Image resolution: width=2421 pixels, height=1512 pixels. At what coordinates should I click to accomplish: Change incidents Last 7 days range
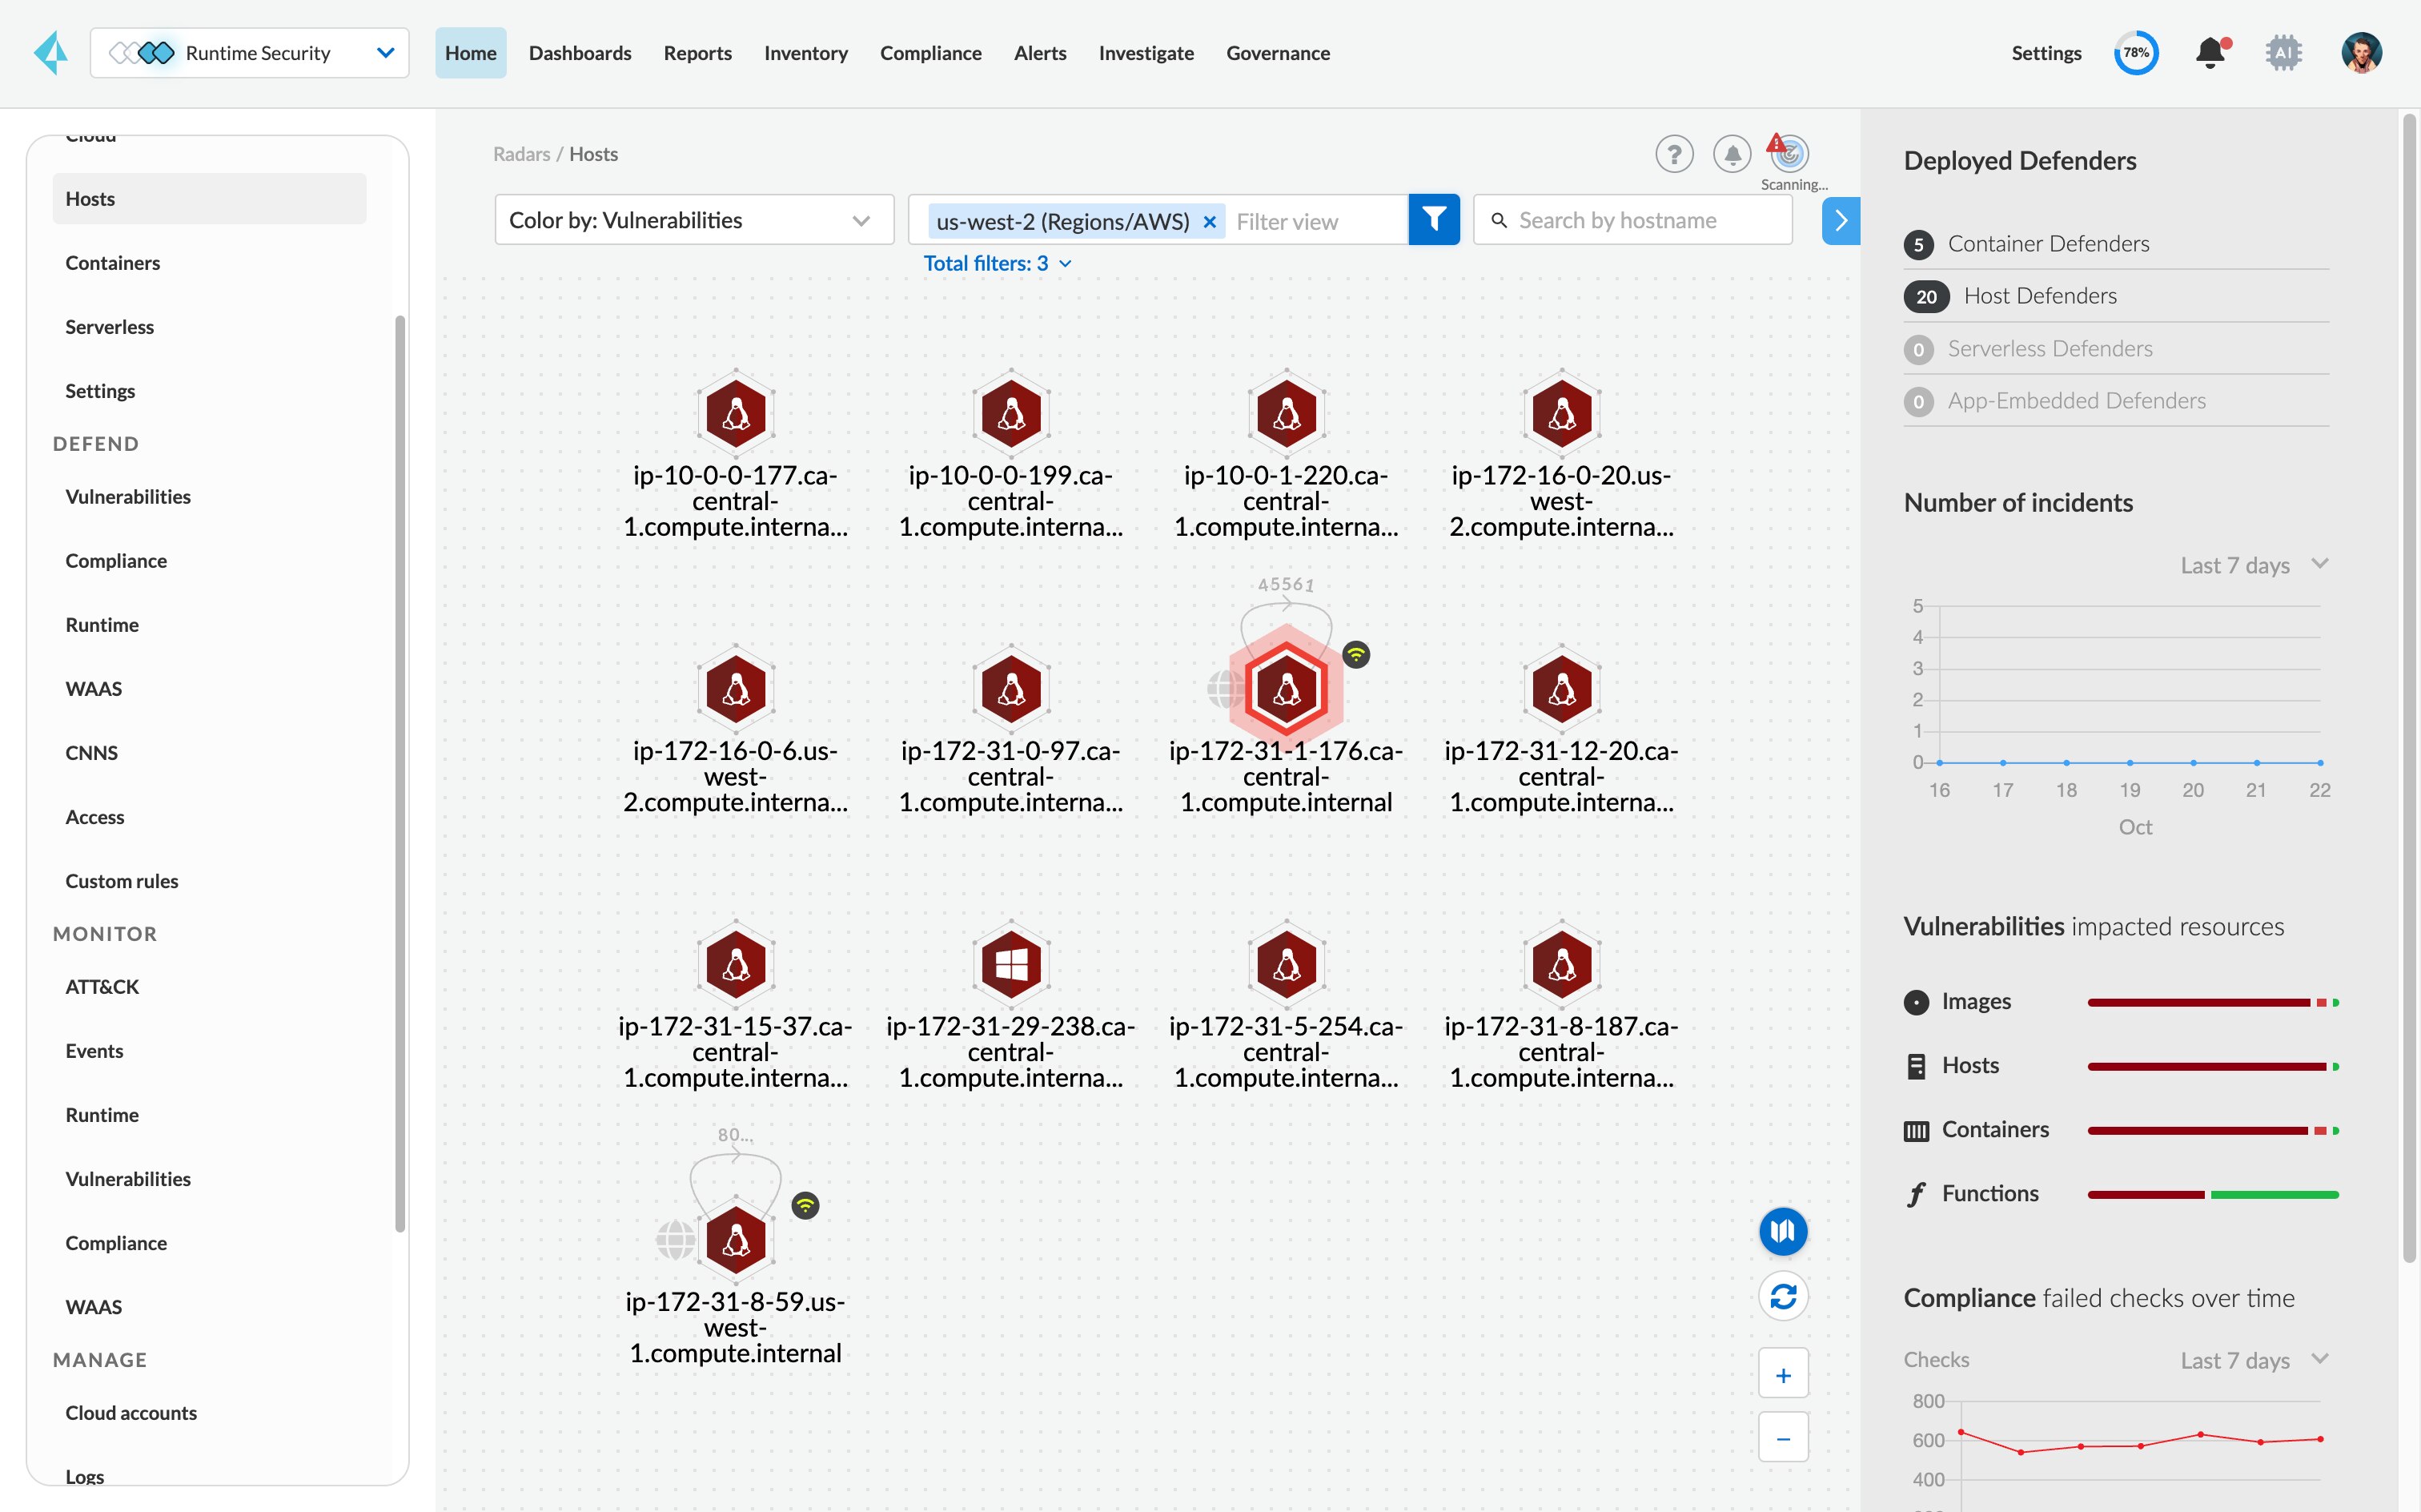coord(2253,565)
